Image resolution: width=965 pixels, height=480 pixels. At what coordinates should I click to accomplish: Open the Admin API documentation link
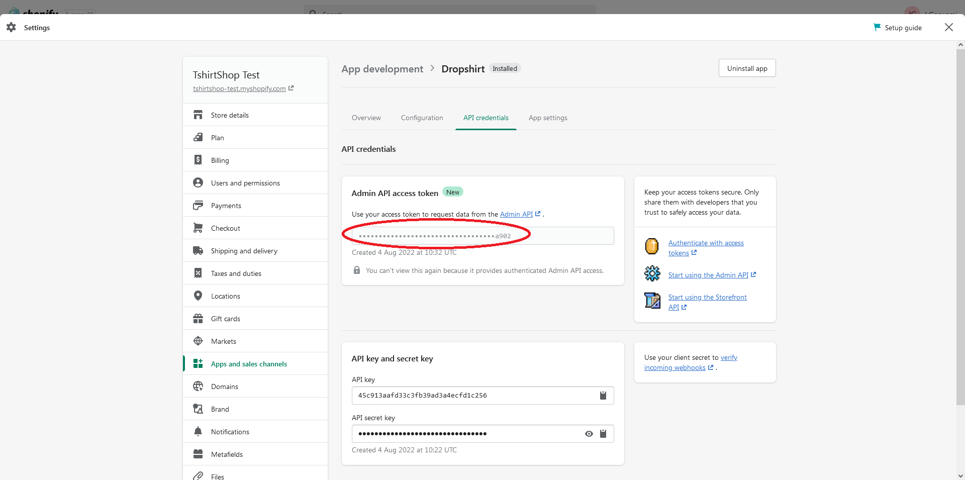(x=520, y=214)
